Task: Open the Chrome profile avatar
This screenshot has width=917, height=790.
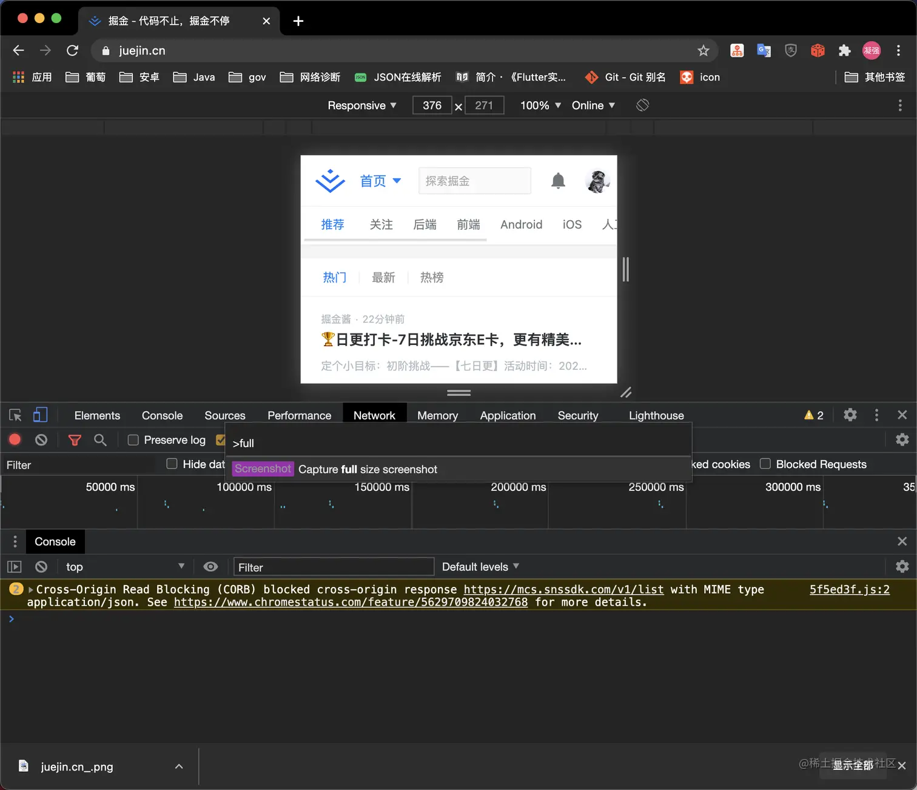Action: tap(872, 50)
